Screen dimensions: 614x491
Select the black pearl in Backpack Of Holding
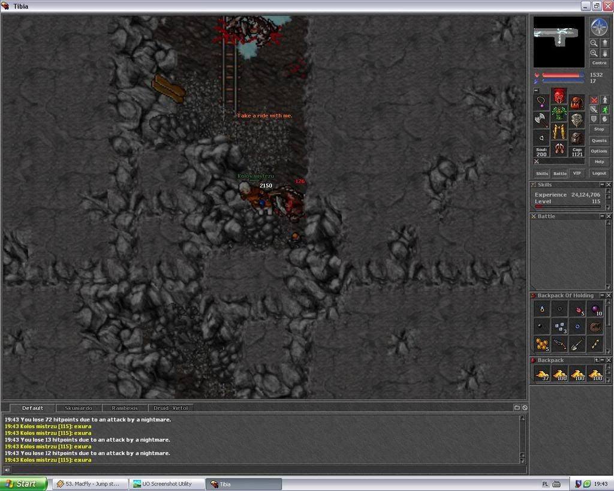click(x=542, y=326)
